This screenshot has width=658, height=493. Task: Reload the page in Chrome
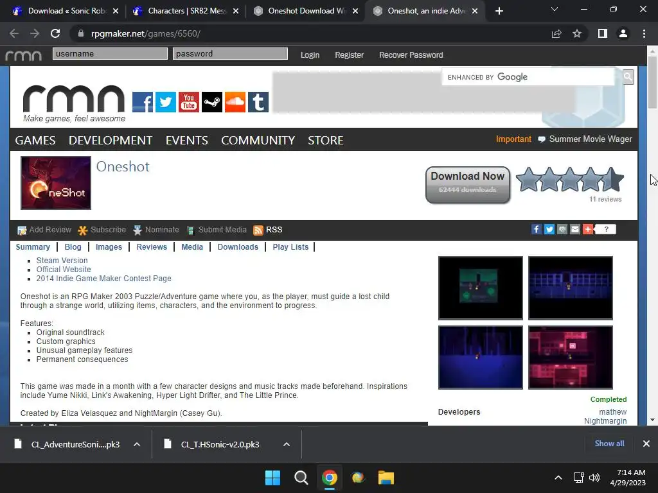55,33
